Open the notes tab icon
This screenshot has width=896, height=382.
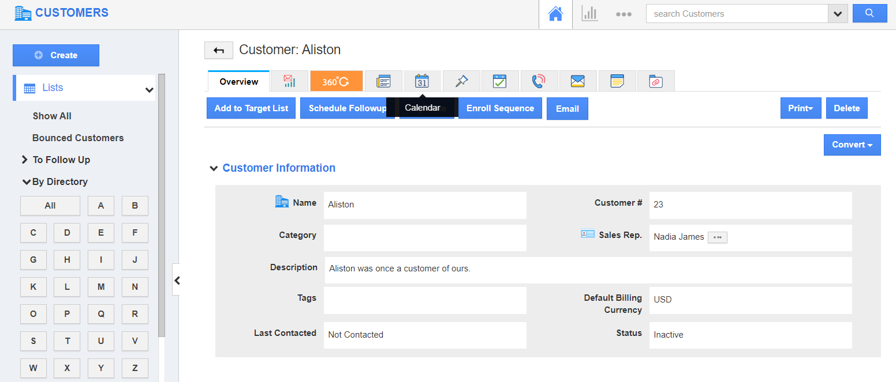[617, 81]
